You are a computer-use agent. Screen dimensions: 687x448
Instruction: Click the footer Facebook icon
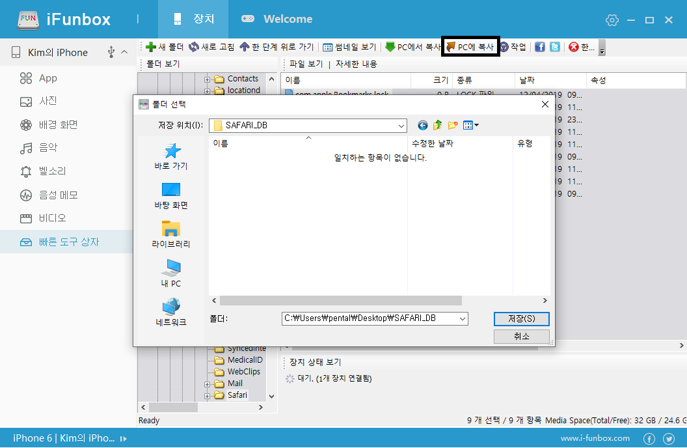(x=649, y=438)
